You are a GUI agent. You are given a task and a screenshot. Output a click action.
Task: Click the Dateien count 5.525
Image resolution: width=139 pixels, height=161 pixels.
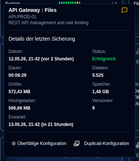click(x=98, y=75)
